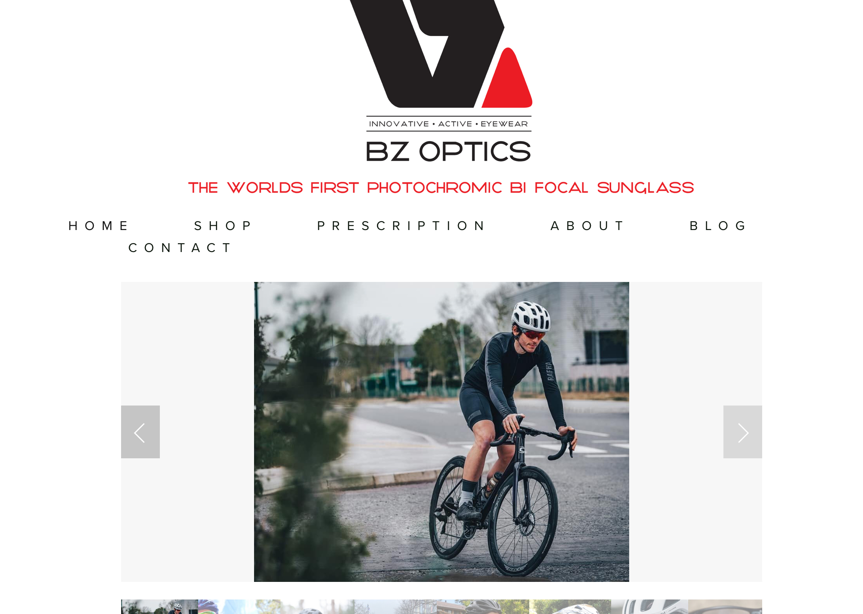Select the first thumbnail of the cyclist
This screenshot has height=614, width=863.
159,607
